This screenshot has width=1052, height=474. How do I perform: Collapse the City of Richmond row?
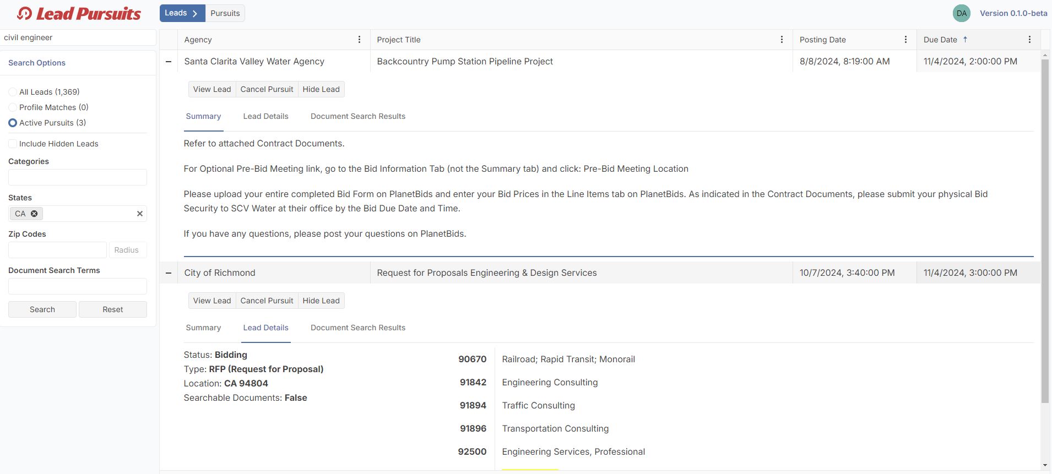point(169,273)
